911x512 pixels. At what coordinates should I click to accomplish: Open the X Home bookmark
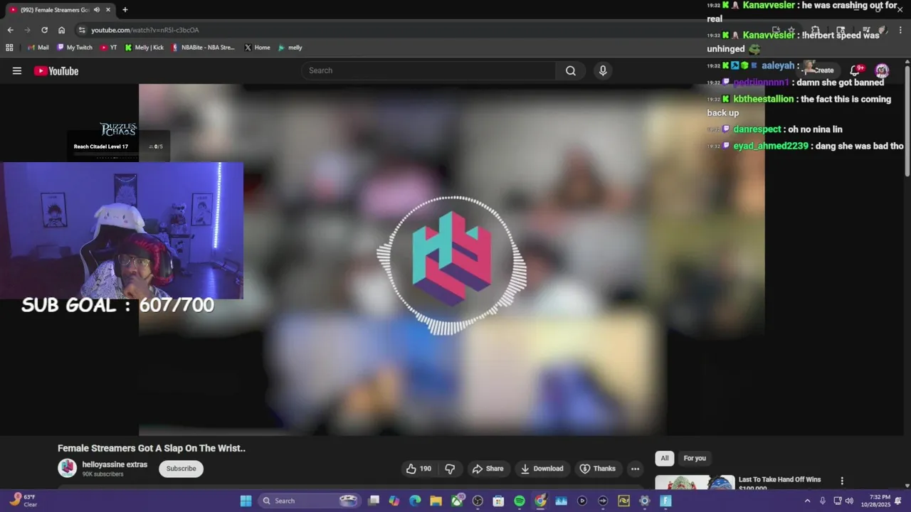[257, 48]
